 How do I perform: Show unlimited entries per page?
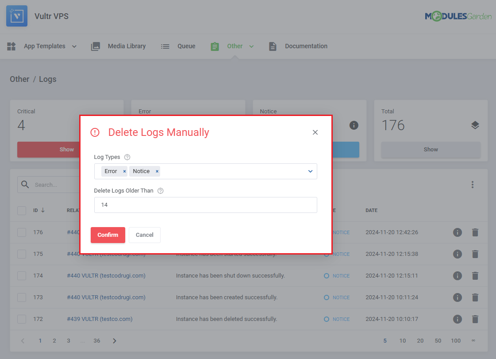pos(473,341)
